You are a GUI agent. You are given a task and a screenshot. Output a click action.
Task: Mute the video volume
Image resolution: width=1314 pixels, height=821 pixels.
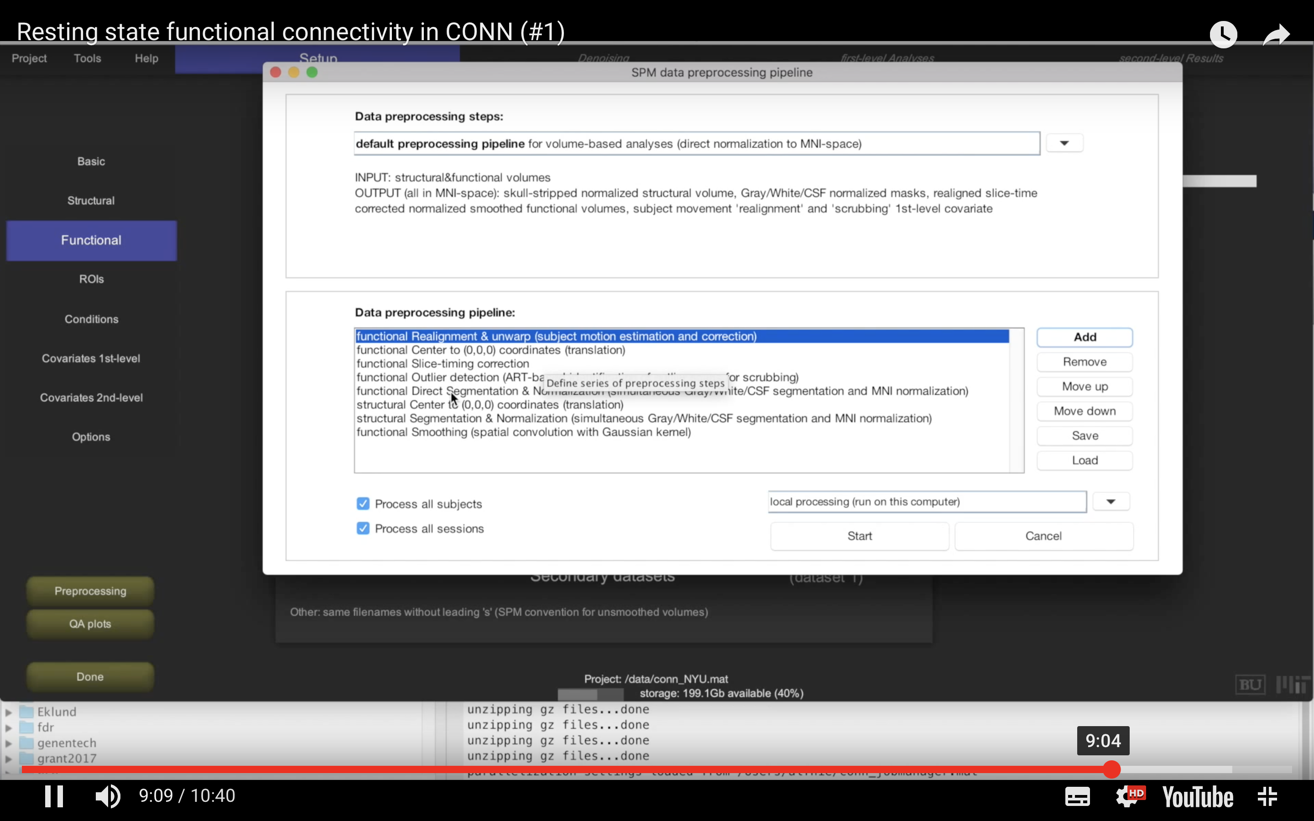(108, 796)
